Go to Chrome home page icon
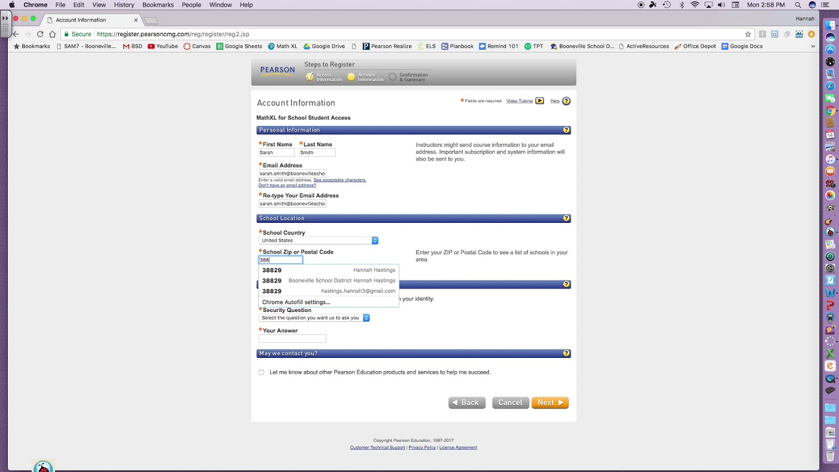This screenshot has height=472, width=839. coord(52,34)
